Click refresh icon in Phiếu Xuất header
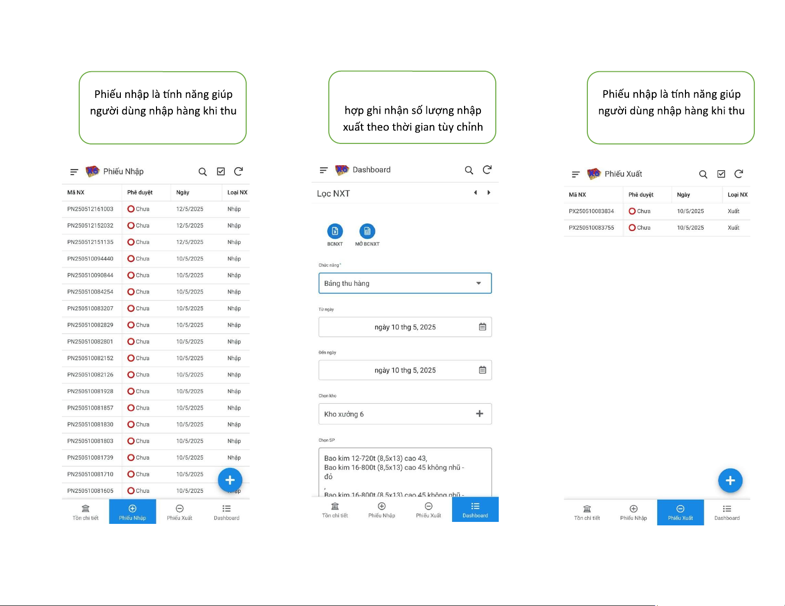Screen dimensions: 785x606 738,174
